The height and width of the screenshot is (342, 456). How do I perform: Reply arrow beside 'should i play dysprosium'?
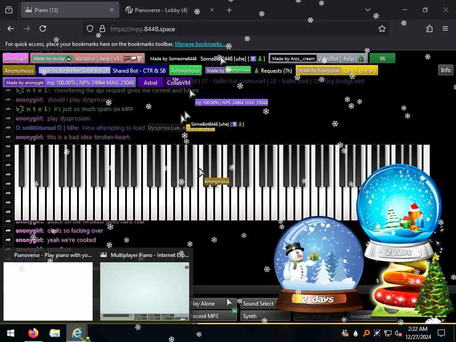click(x=8, y=100)
